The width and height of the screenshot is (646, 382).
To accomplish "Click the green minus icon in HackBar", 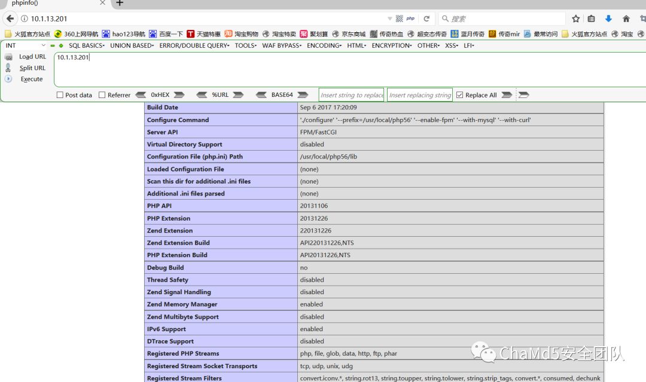I will coord(53,45).
